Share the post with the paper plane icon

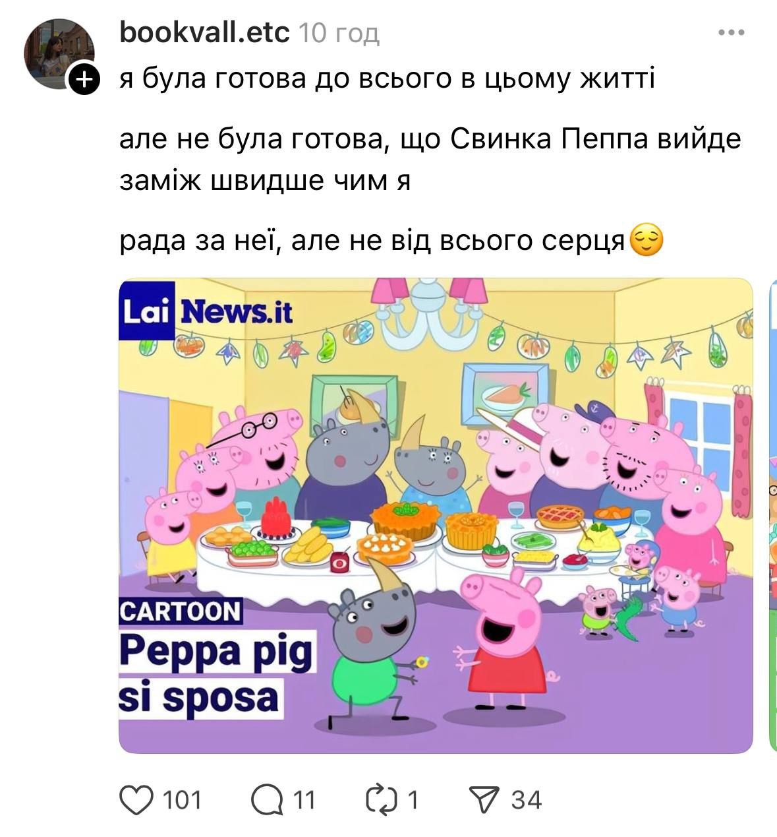coord(482,800)
